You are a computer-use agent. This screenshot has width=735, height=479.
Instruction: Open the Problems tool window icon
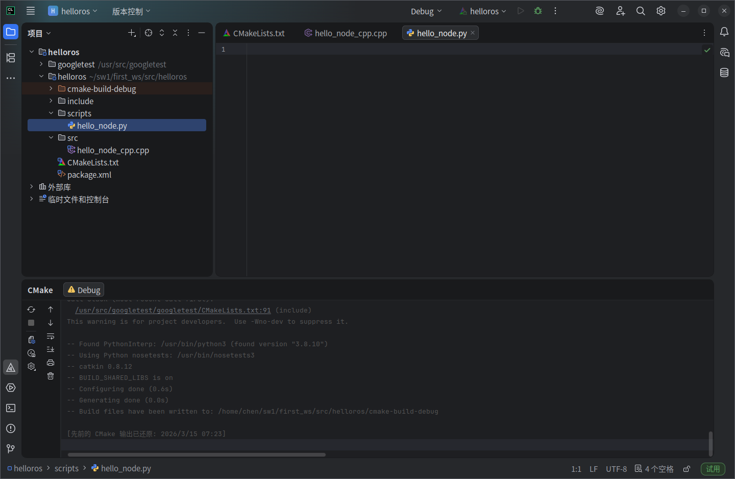(x=11, y=429)
